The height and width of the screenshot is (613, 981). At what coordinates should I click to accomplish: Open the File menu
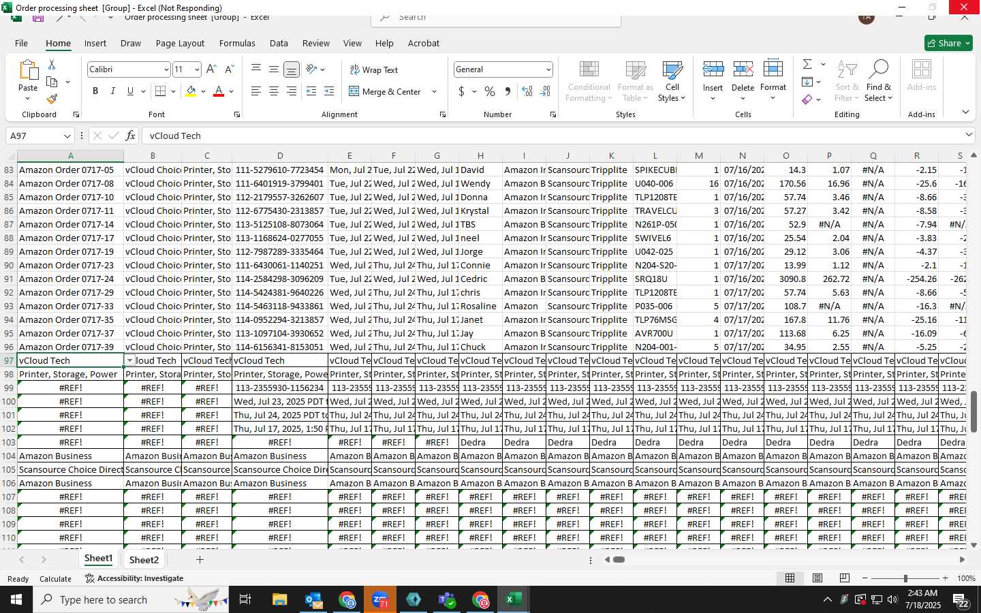21,43
